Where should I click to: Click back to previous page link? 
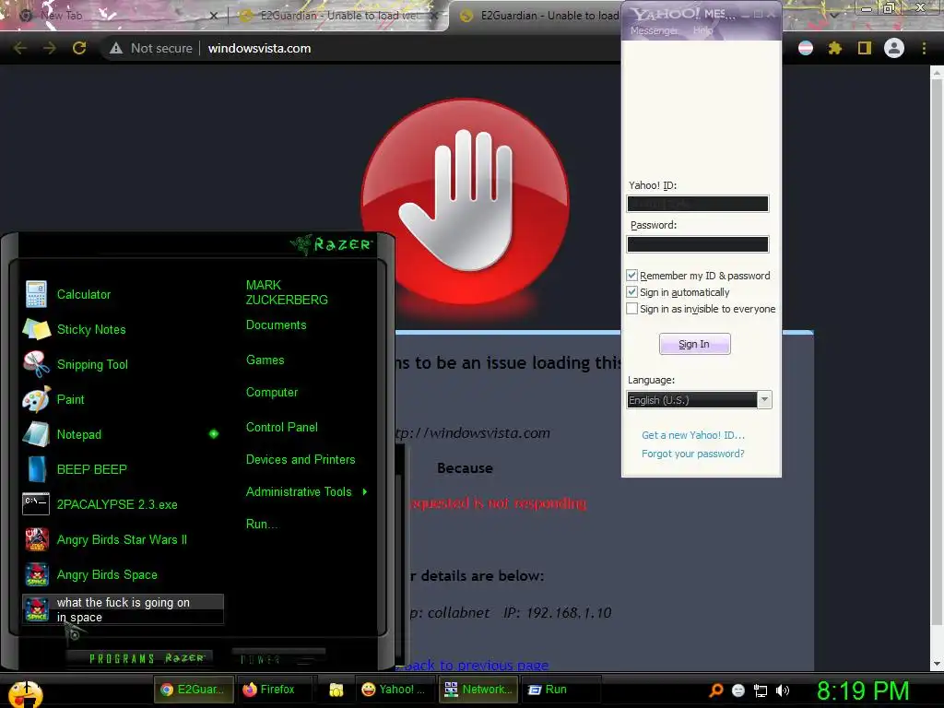[473, 665]
